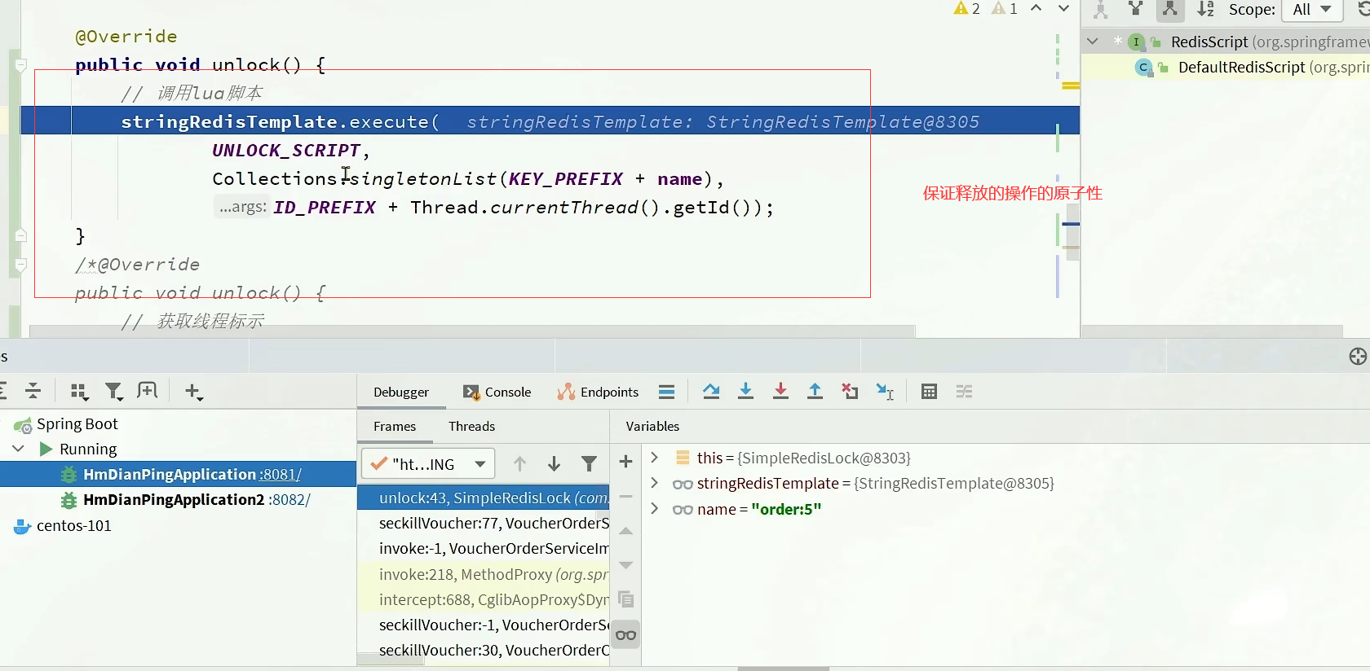The width and height of the screenshot is (1370, 671).
Task: Click the Step Over debugger icon
Action: tap(711, 392)
